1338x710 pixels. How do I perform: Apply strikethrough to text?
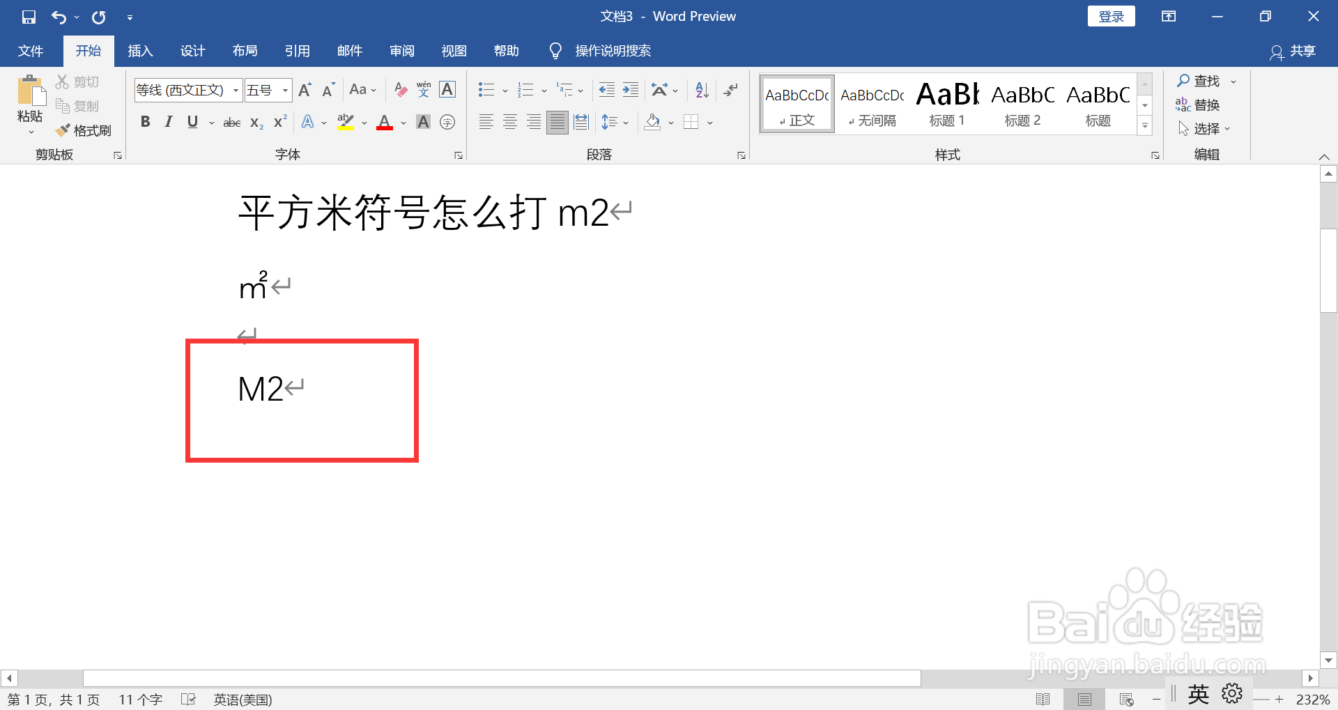231,122
